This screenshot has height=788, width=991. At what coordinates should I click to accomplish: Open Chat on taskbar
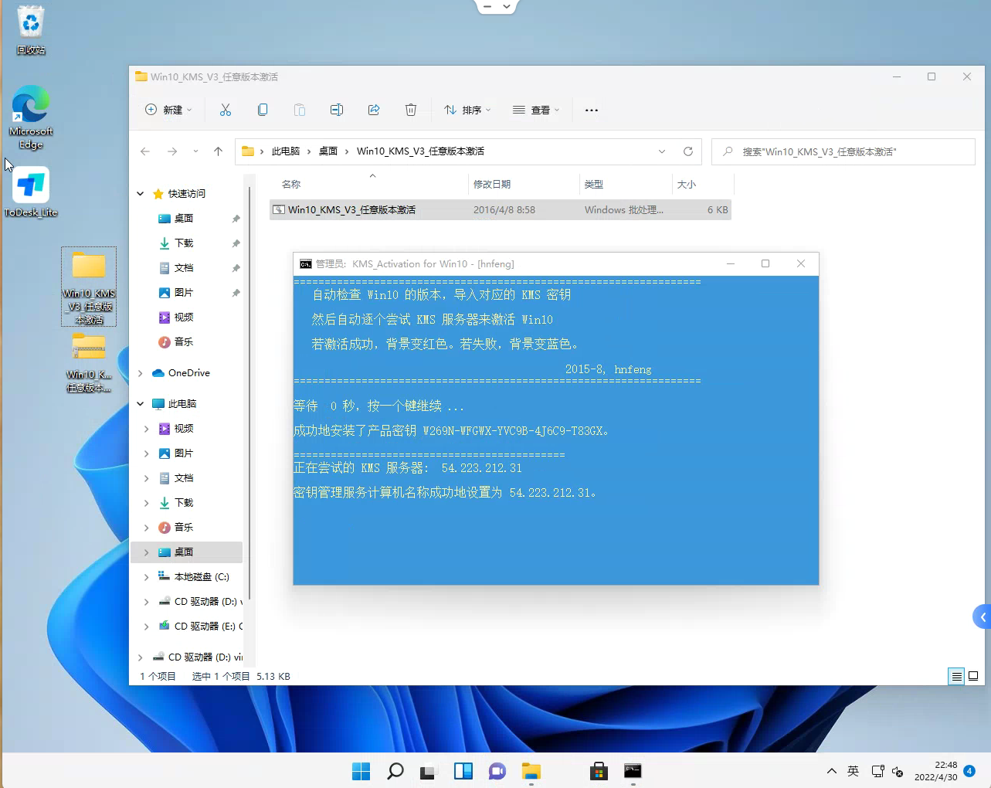(497, 771)
